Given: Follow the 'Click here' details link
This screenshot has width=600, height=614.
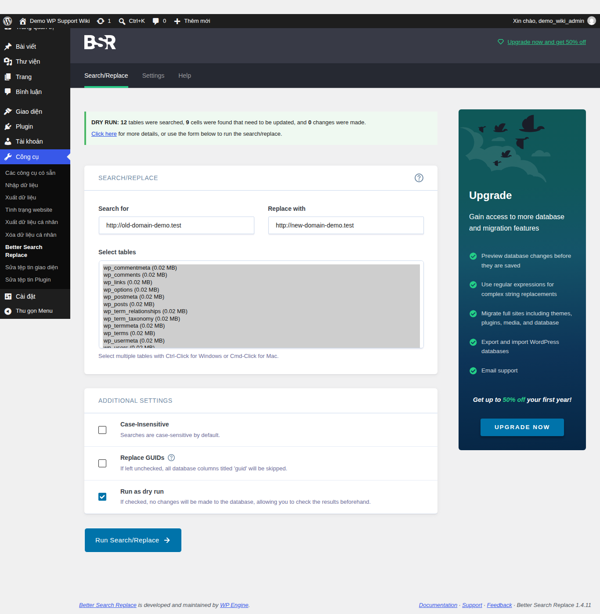Looking at the screenshot, I should [104, 134].
